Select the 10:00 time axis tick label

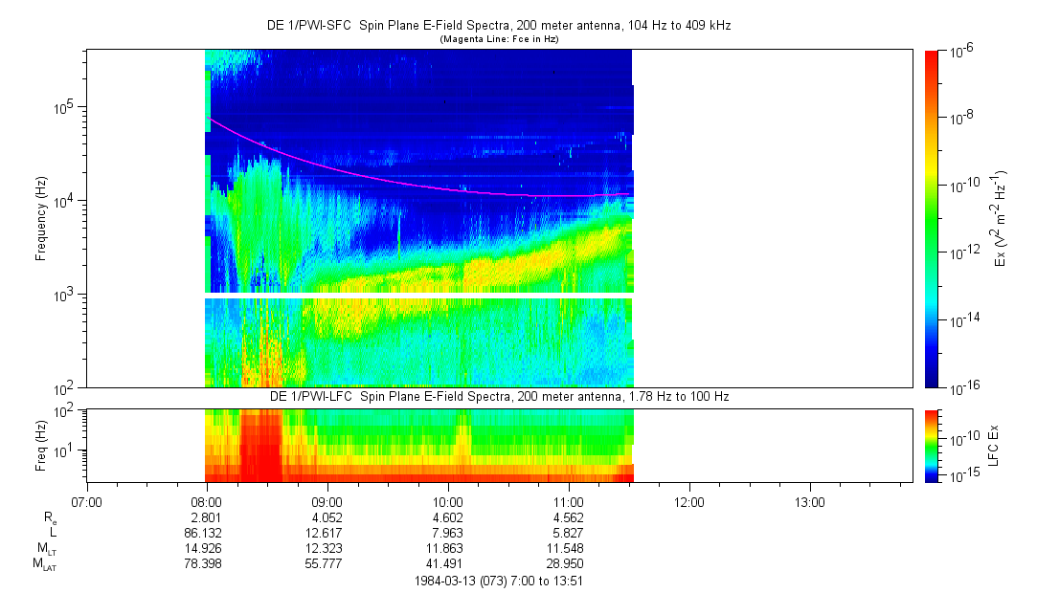click(x=448, y=501)
